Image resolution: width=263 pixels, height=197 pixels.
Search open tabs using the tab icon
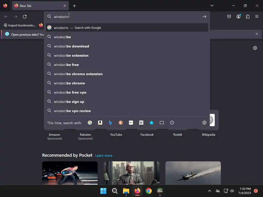[x=162, y=123]
